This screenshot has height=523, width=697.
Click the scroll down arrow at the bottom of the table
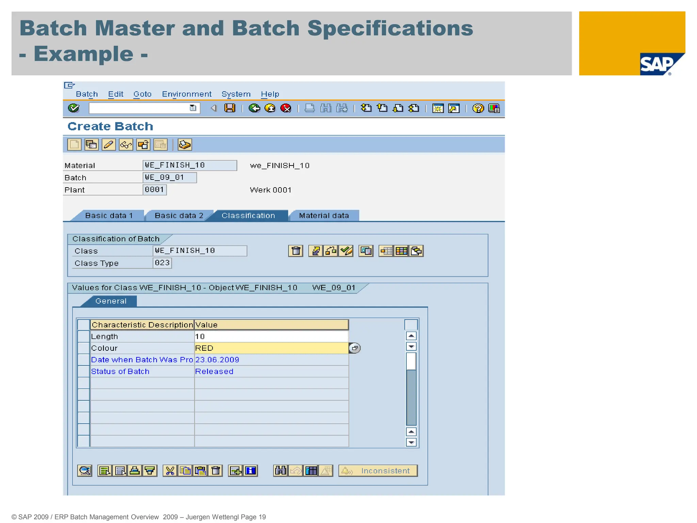411,442
